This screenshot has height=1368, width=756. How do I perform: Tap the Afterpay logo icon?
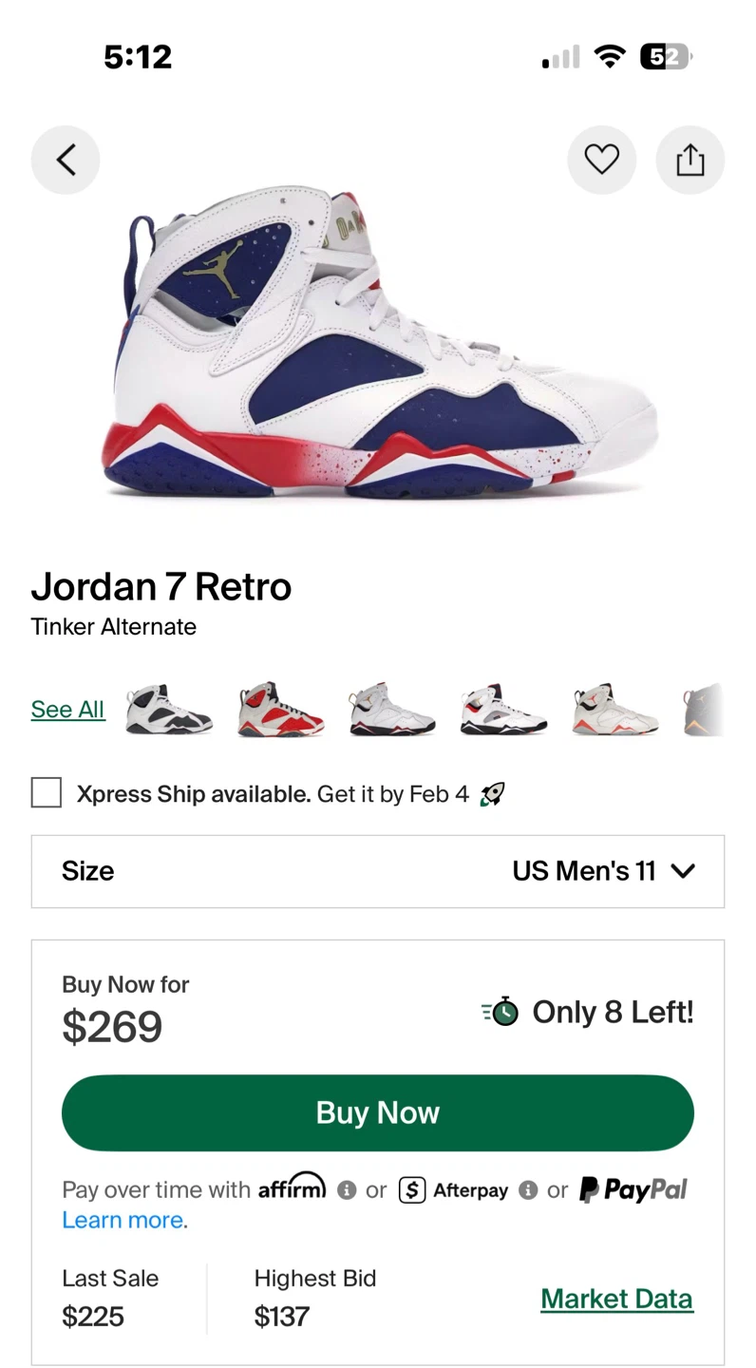click(412, 1189)
